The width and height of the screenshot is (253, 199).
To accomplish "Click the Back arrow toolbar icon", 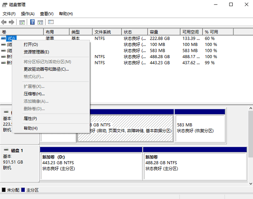I will pos(4,22).
